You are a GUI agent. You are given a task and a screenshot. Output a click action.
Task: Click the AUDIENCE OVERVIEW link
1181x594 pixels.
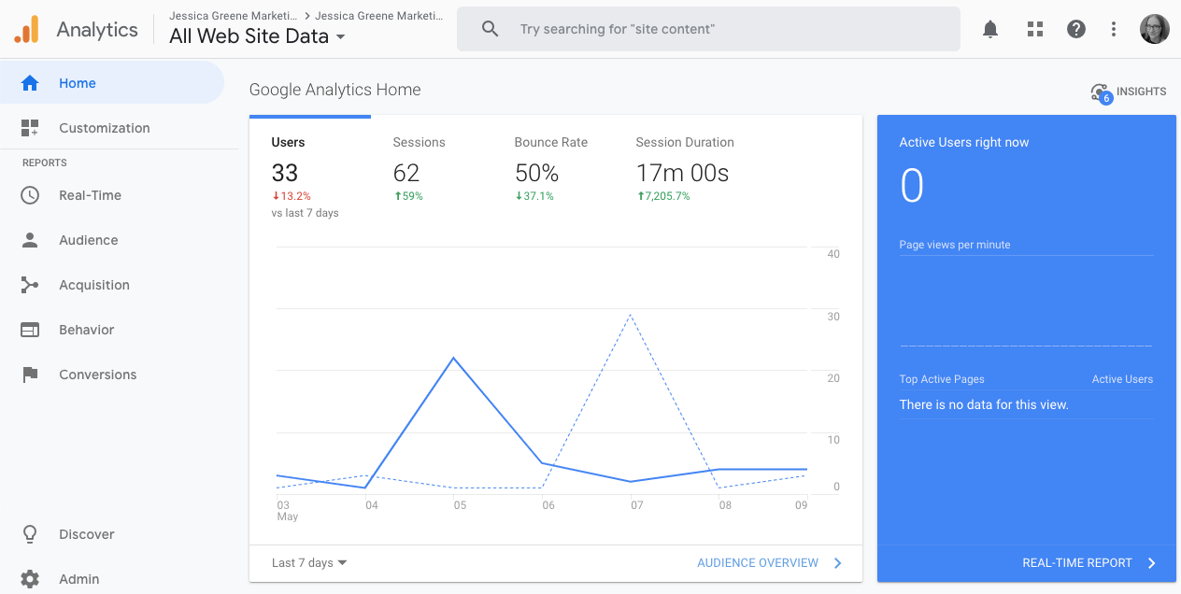758,563
